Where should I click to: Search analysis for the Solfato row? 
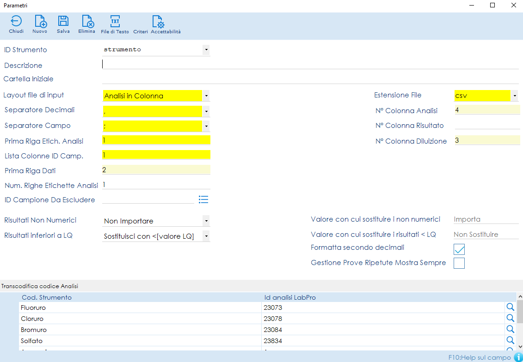[x=510, y=340]
